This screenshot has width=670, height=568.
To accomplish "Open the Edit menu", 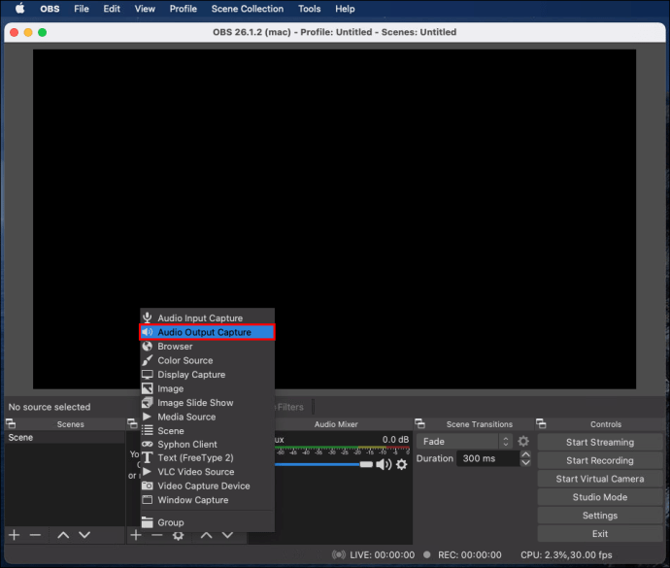I will 112,9.
